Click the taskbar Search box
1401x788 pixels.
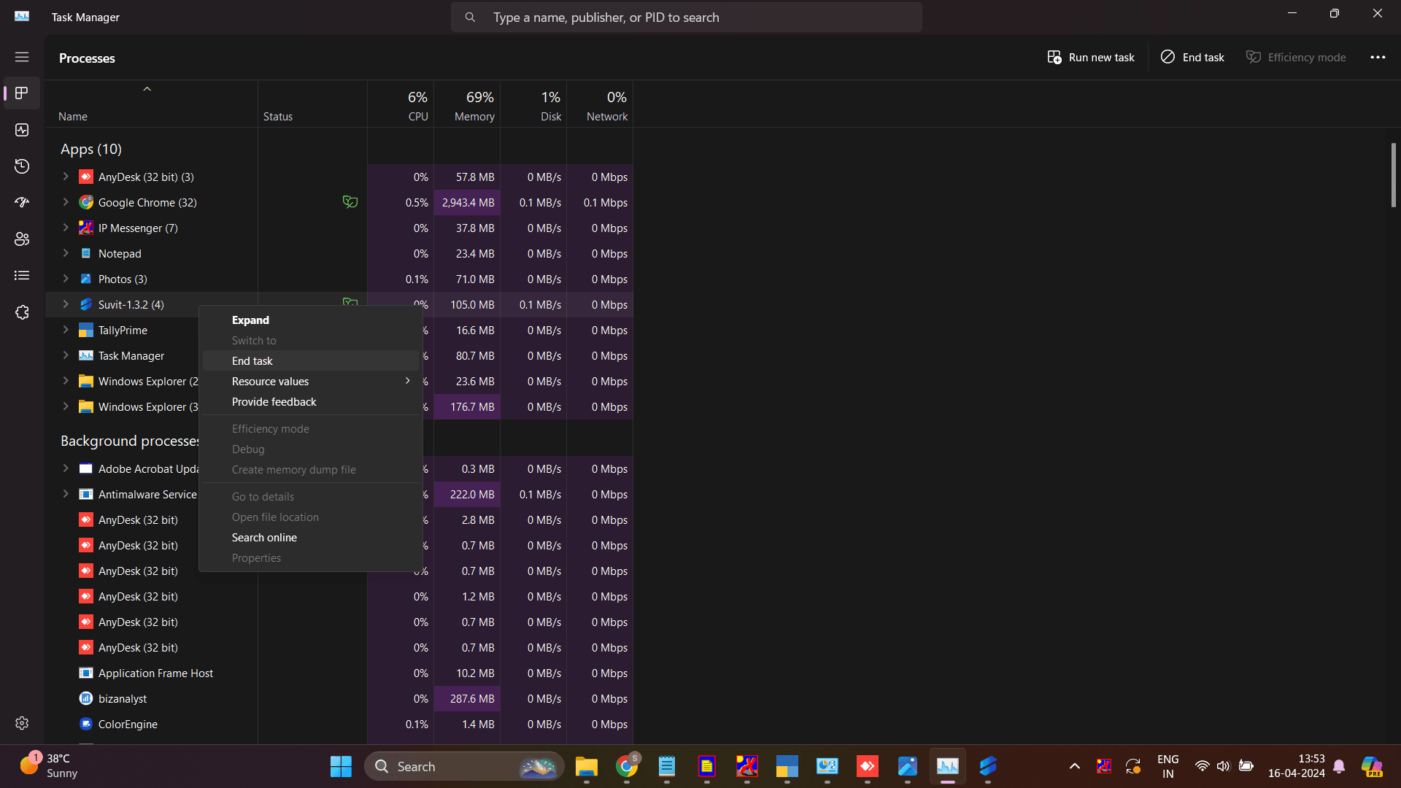464,766
